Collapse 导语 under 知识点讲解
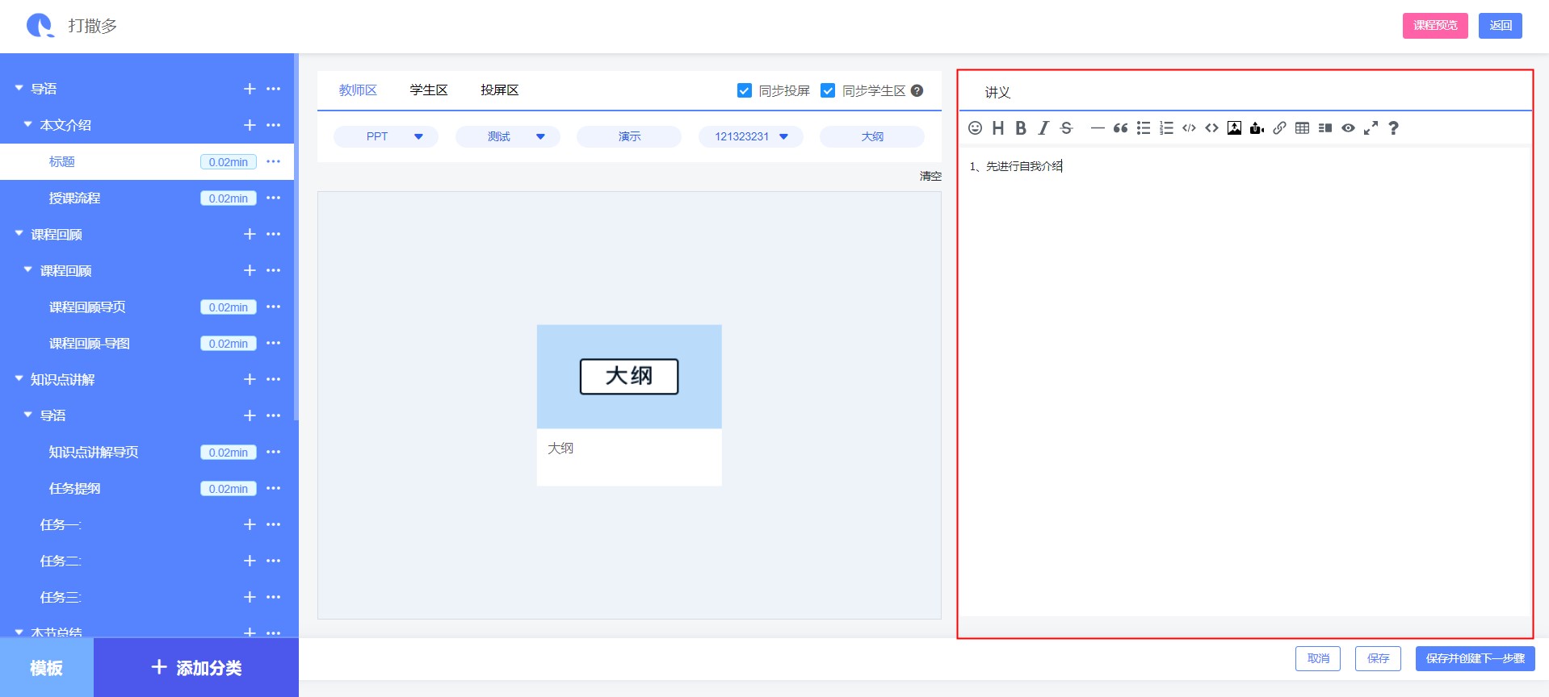This screenshot has height=697, width=1549. click(x=27, y=415)
